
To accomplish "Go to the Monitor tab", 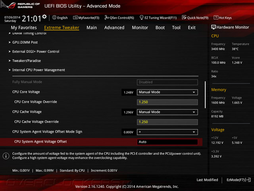I will pyautogui.click(x=140, y=27).
